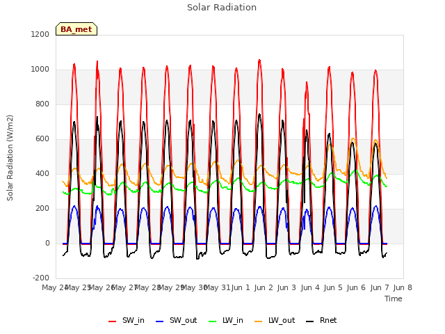Click the Solar Radiation chart title
The image size is (445, 334).
point(222,8)
